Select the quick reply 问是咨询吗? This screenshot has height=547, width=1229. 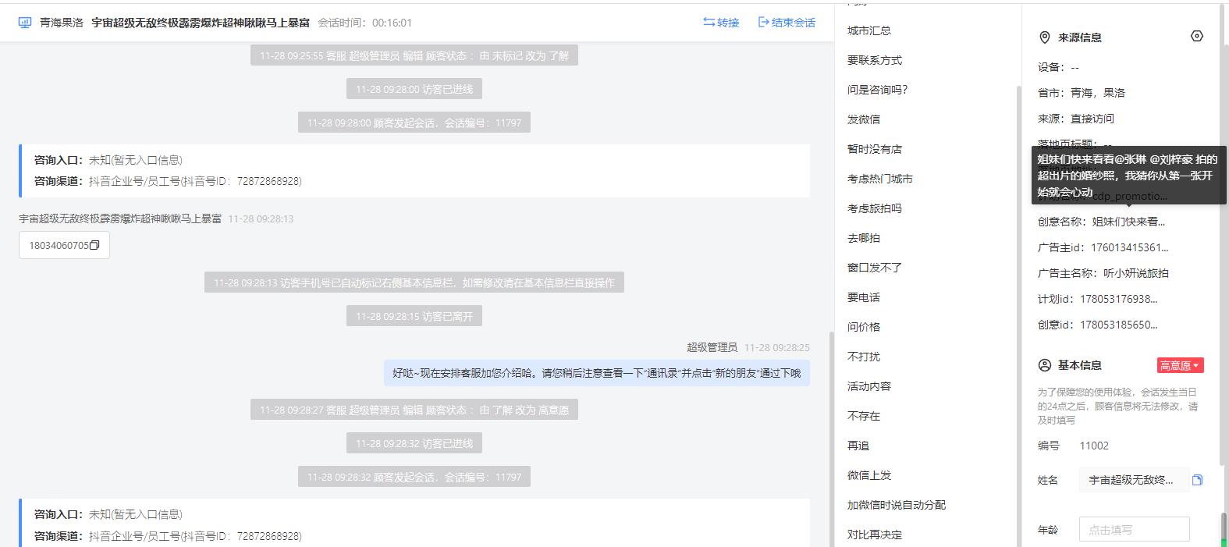point(878,90)
